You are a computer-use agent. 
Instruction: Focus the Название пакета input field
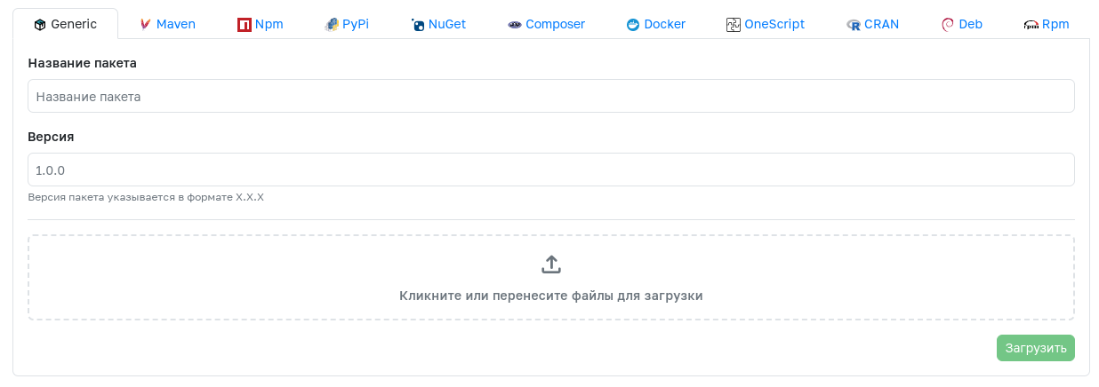pos(551,96)
